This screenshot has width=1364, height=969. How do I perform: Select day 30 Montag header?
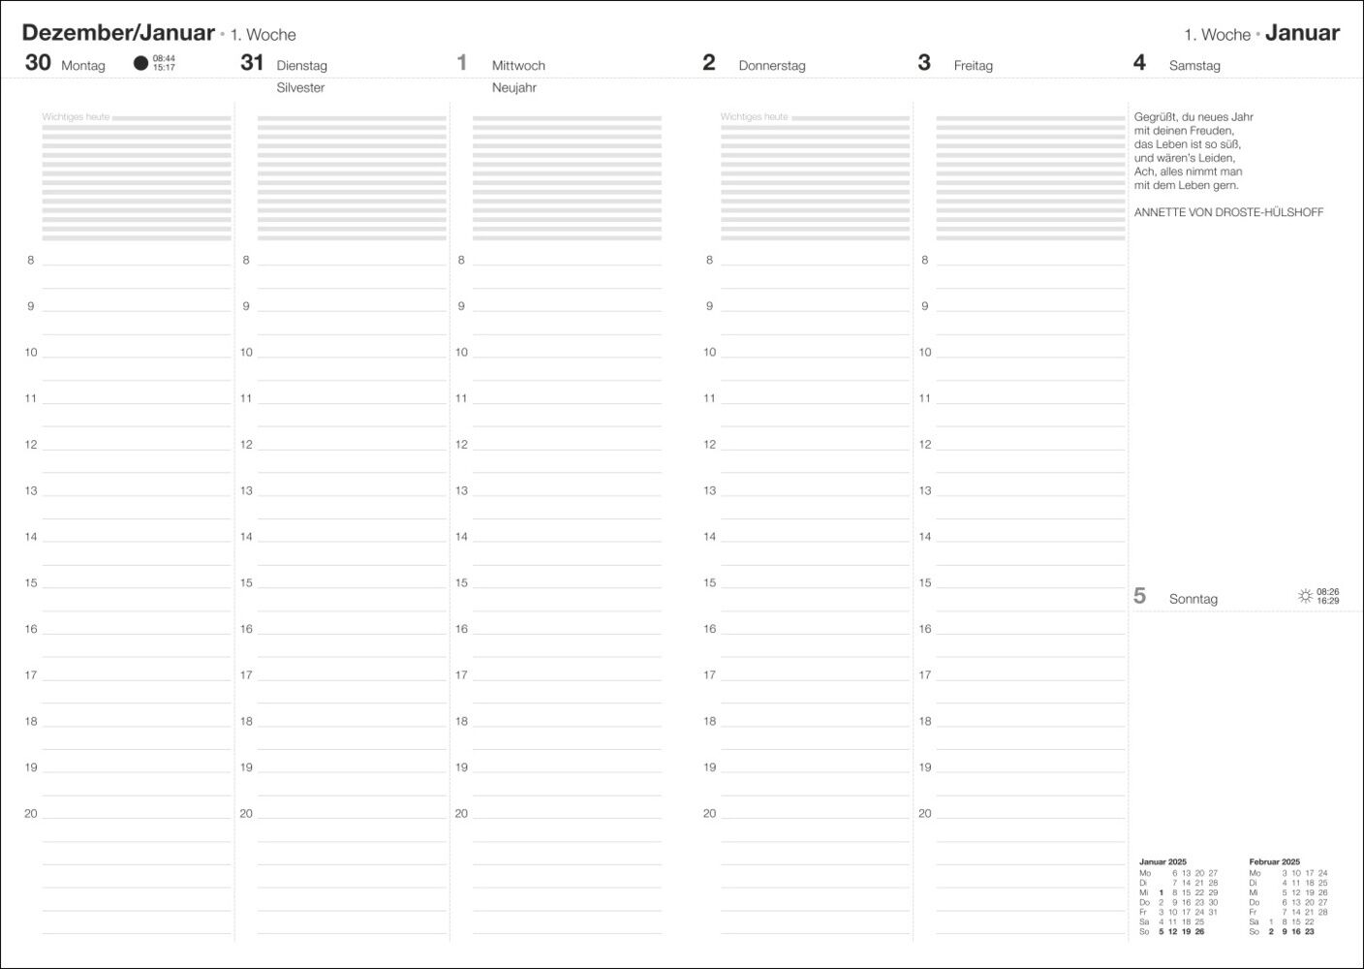65,64
